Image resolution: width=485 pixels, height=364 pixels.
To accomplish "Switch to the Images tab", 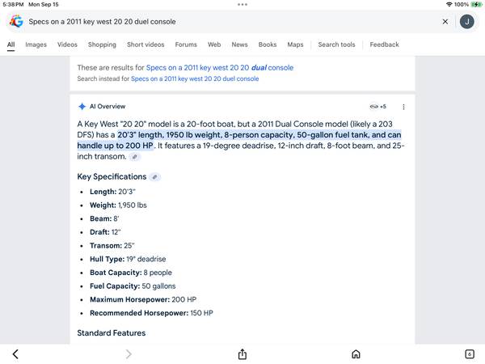I will point(36,44).
